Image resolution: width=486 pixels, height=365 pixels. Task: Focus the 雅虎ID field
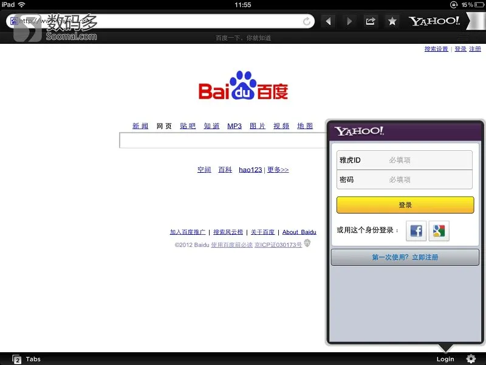coord(405,160)
